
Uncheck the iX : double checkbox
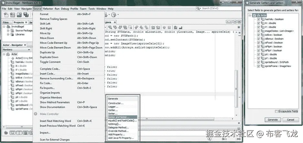pyautogui.click(x=259, y=23)
